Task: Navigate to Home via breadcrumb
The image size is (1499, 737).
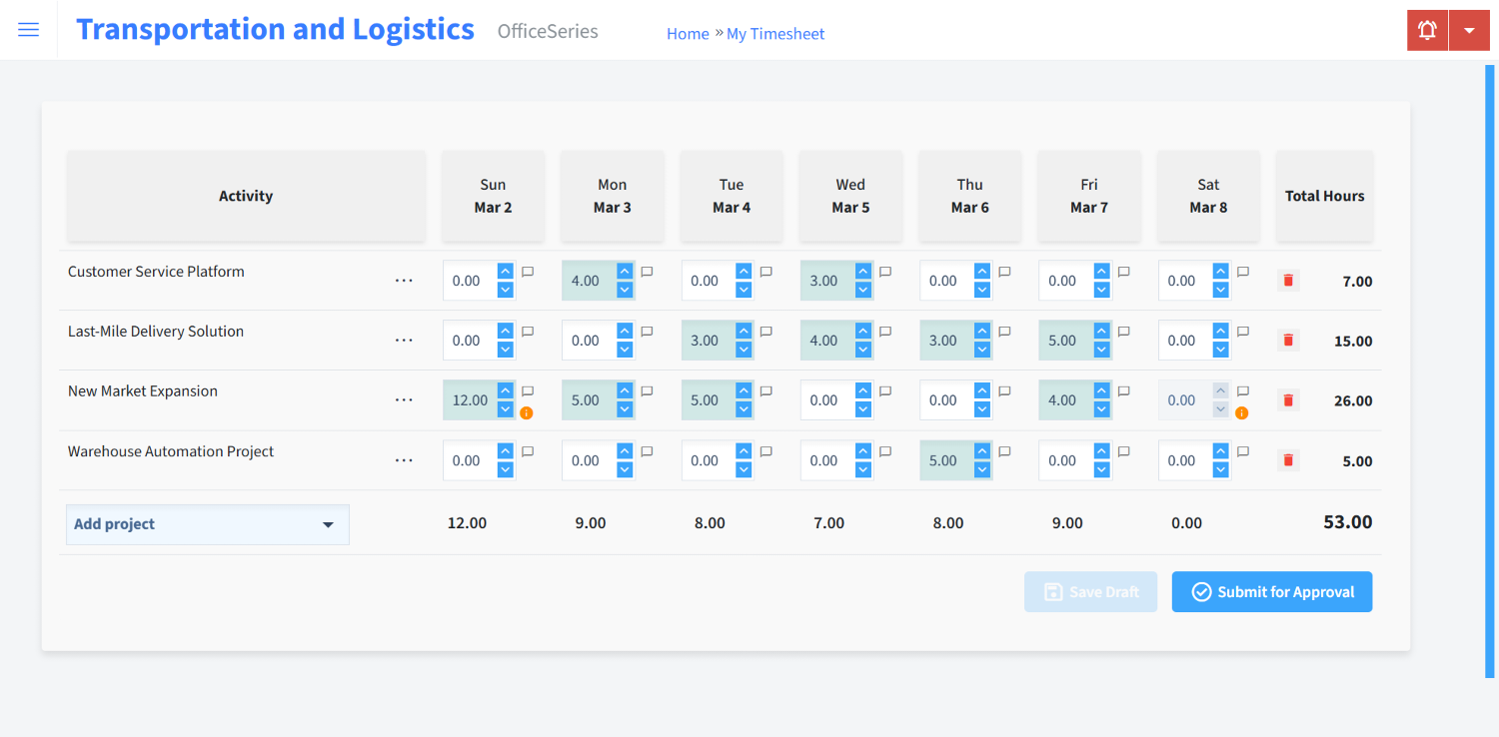Action: tap(688, 33)
